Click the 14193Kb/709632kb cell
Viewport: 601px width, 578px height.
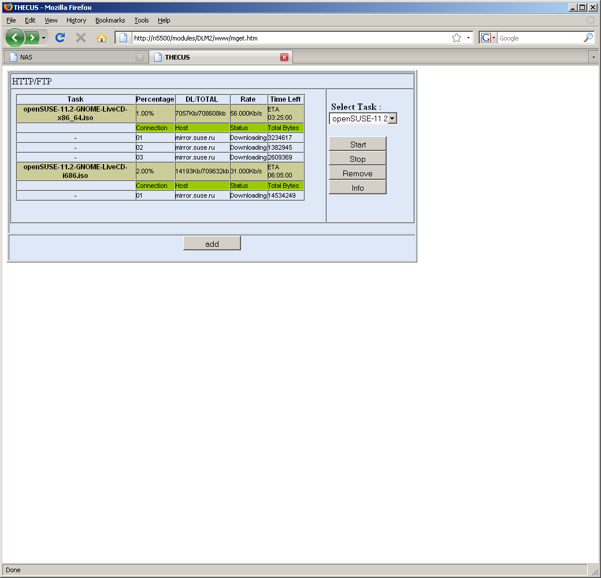point(202,171)
